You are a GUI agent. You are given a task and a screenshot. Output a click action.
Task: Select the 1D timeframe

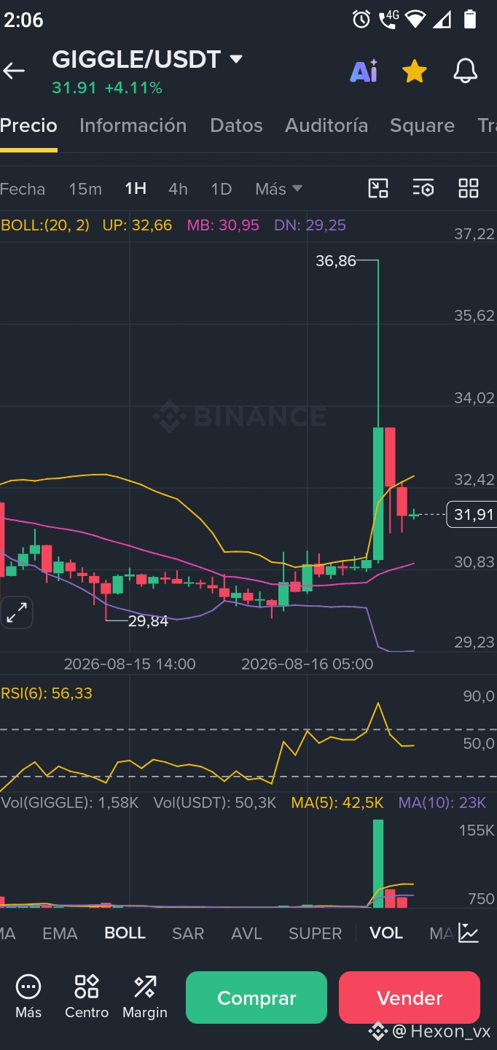pos(221,189)
